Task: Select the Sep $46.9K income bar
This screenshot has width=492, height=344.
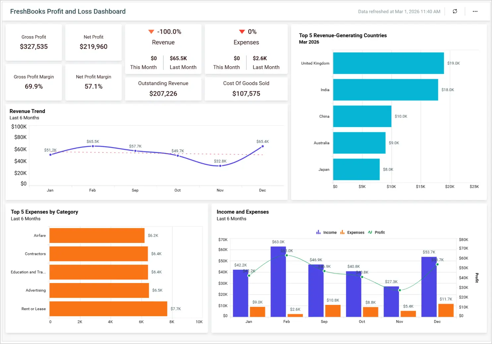Action: point(316,291)
